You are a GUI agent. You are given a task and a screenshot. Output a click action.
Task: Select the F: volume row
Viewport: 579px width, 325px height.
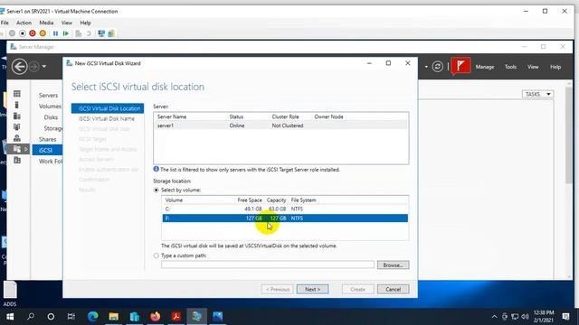click(x=285, y=218)
